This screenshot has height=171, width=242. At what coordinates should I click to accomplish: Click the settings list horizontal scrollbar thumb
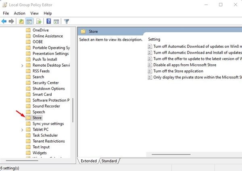point(171,154)
